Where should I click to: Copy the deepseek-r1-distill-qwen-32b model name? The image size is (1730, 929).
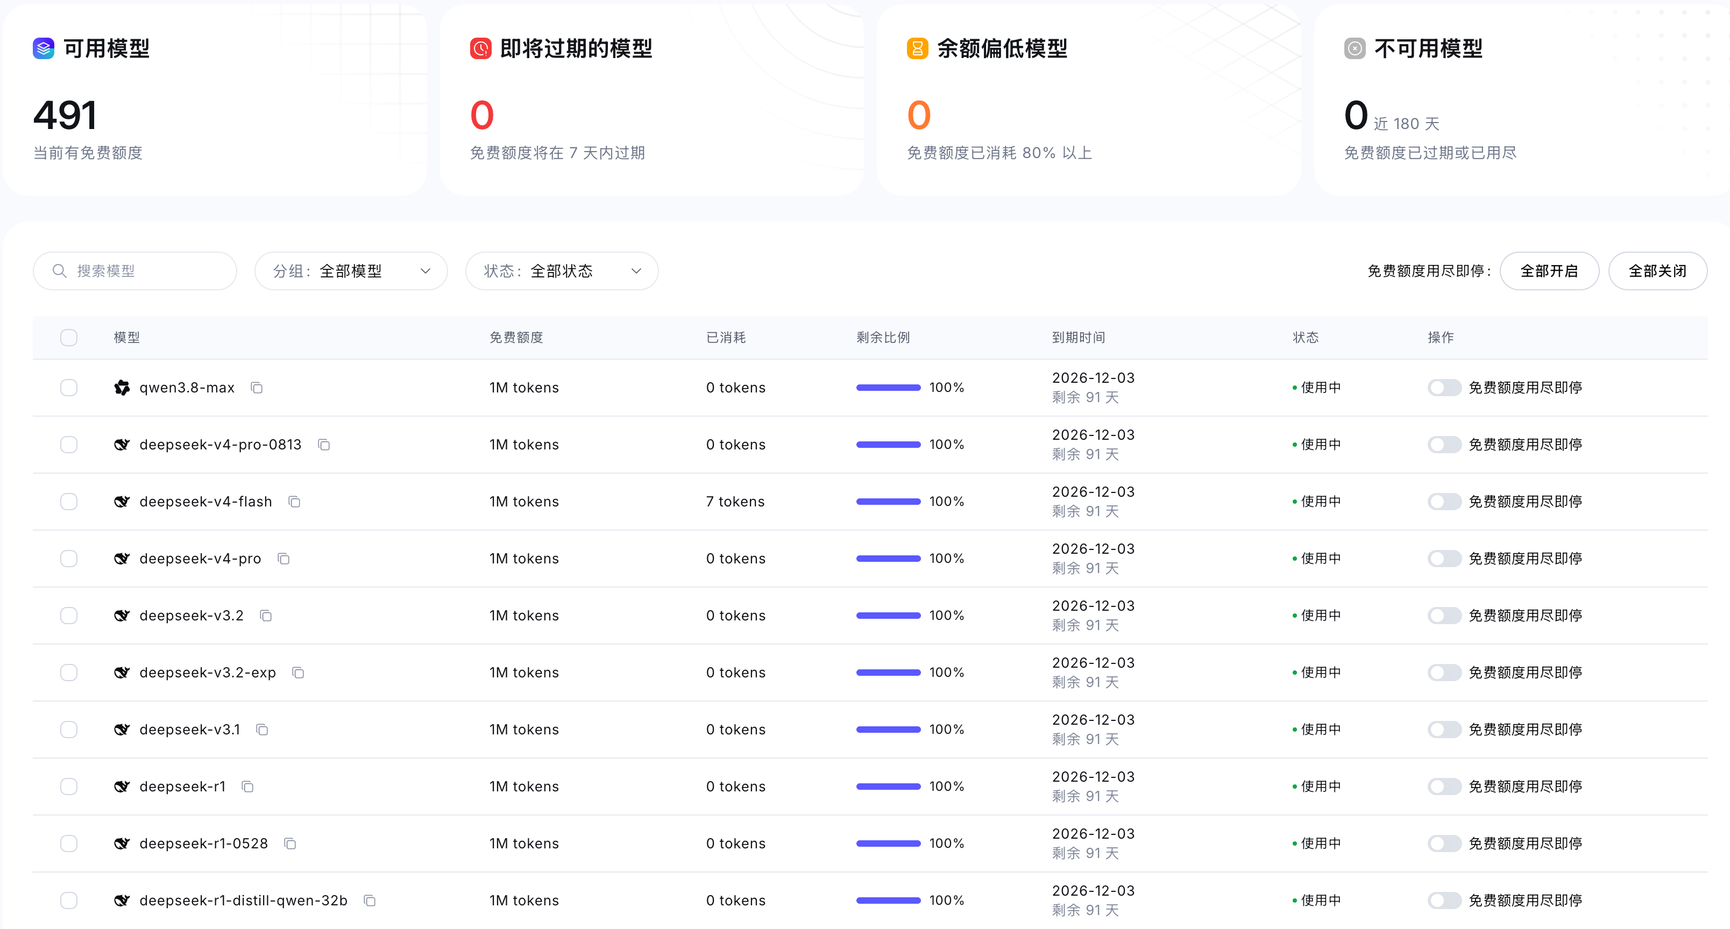[370, 901]
